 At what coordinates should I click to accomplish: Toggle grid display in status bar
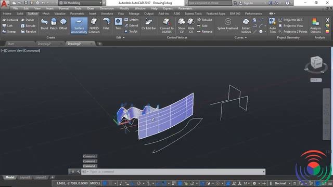coord(105,183)
